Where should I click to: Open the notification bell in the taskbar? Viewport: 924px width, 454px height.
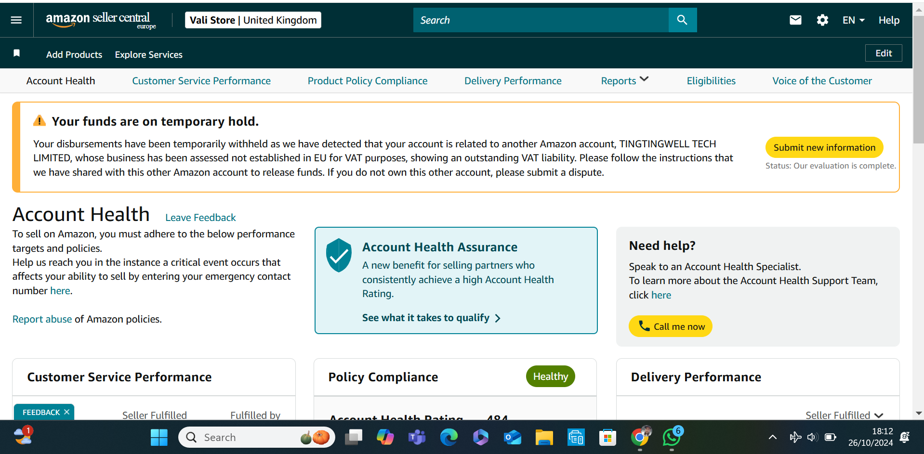[904, 437]
